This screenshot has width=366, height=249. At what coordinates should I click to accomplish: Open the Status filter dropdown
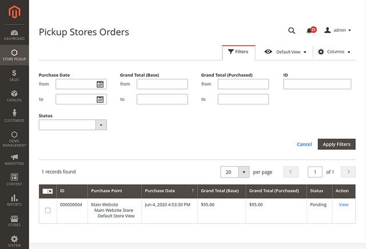73,125
